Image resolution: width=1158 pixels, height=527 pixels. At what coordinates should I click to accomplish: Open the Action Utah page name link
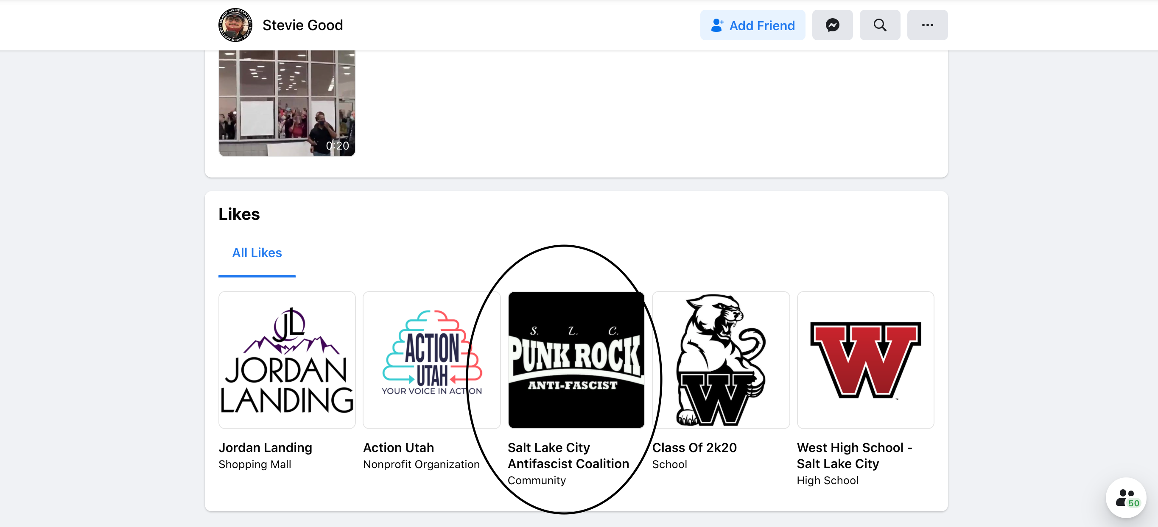click(x=398, y=447)
